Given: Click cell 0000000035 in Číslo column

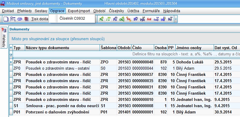Looking at the screenshot, I should [143, 81].
